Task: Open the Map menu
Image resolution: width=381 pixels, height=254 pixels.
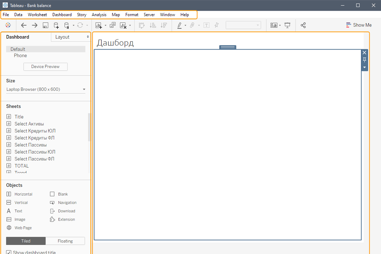Action: coord(116,14)
